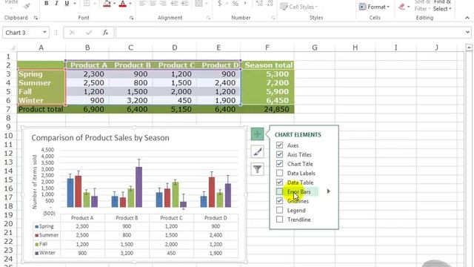Image resolution: width=474 pixels, height=267 pixels.
Task: Apply the red Font Color swatch
Action: click(x=123, y=3)
